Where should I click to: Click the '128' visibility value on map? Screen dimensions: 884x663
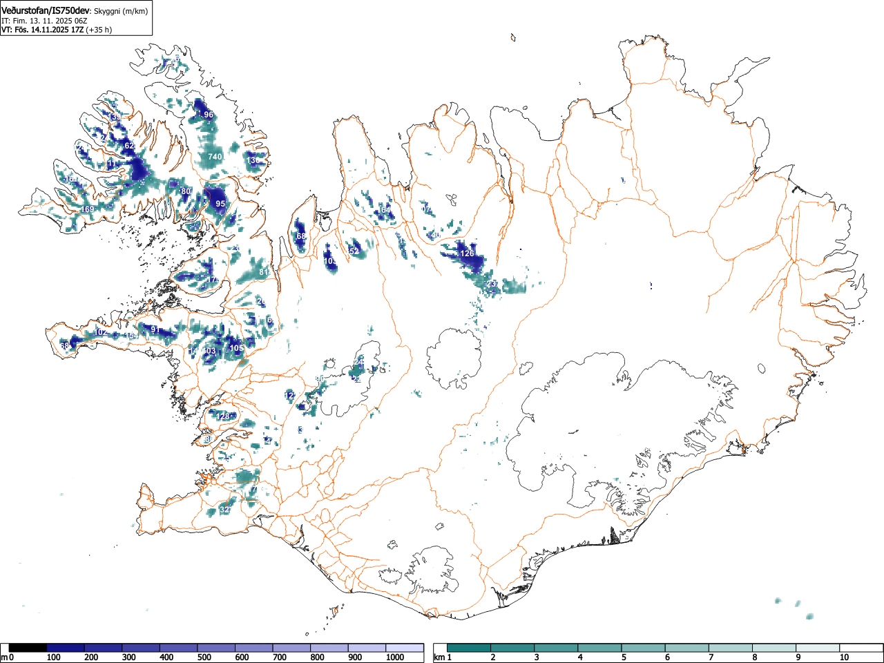point(223,416)
